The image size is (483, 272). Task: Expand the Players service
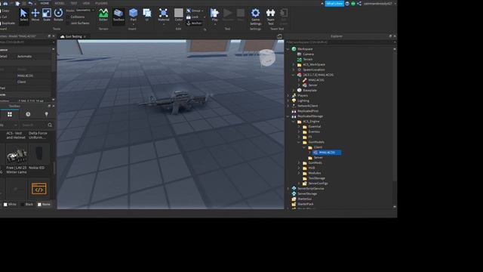point(288,96)
